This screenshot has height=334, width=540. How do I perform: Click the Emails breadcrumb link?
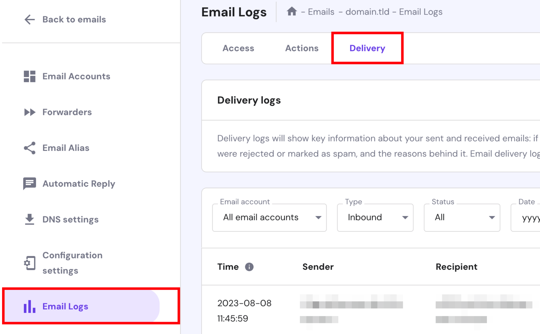click(x=321, y=12)
